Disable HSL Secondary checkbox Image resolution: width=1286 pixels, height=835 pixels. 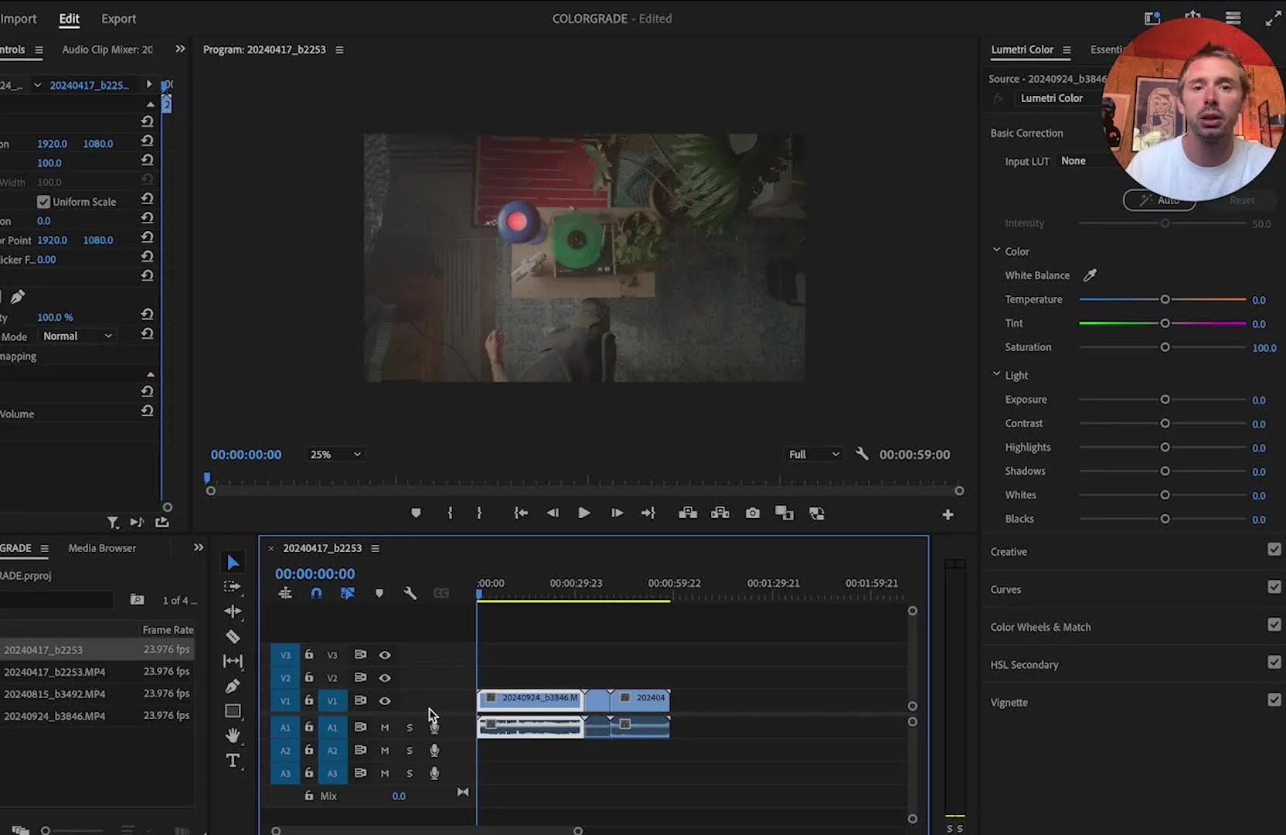click(1274, 662)
